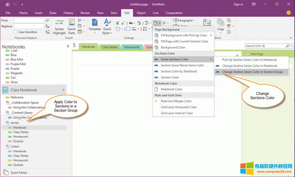Toggle the Case Sensitive checkbox
Viewport: 295px width, 177px height.
[x=15, y=32]
